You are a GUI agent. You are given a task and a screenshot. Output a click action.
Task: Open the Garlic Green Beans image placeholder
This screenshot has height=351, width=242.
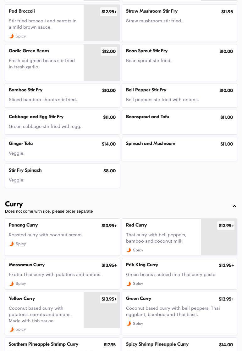click(x=102, y=62)
